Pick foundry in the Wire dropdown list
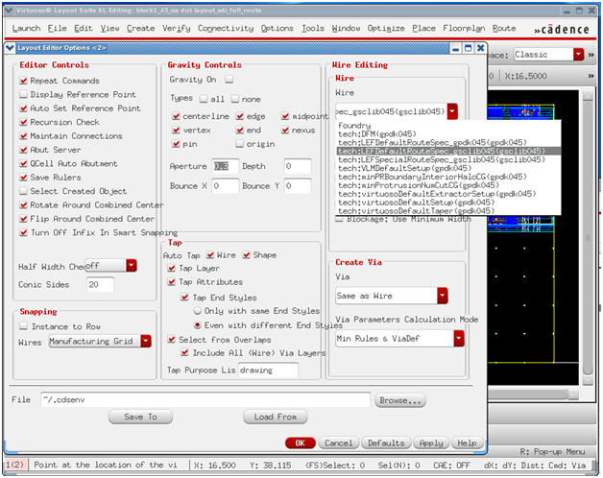The image size is (603, 478). 353,125
